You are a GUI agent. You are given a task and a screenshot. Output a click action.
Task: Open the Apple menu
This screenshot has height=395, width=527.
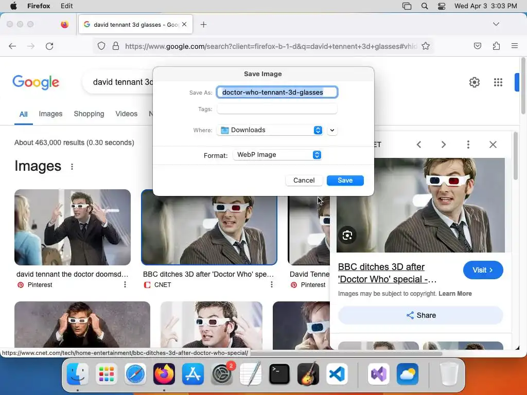point(13,6)
